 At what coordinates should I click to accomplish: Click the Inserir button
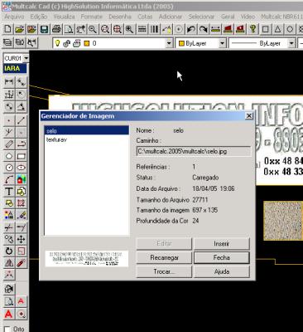(222, 244)
